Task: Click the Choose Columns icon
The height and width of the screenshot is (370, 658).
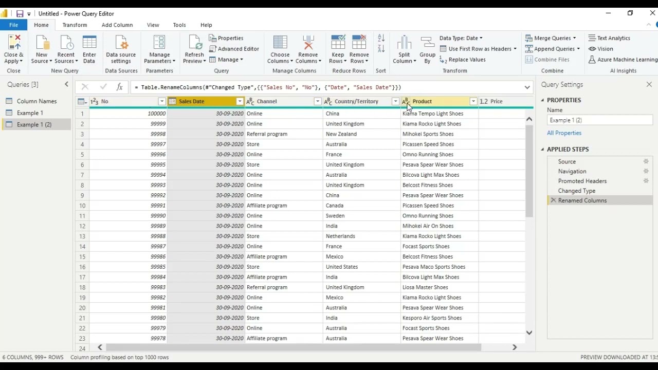Action: (280, 43)
